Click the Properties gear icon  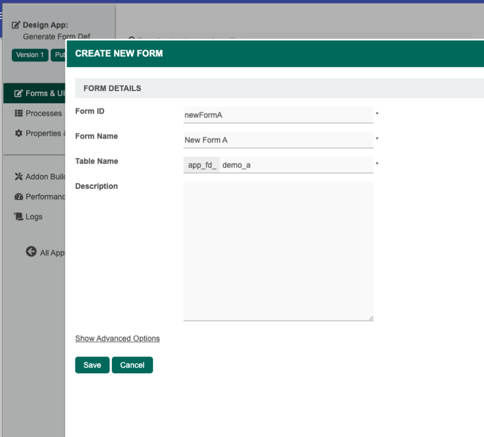click(x=18, y=134)
